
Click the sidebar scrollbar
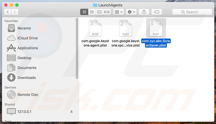77,48
